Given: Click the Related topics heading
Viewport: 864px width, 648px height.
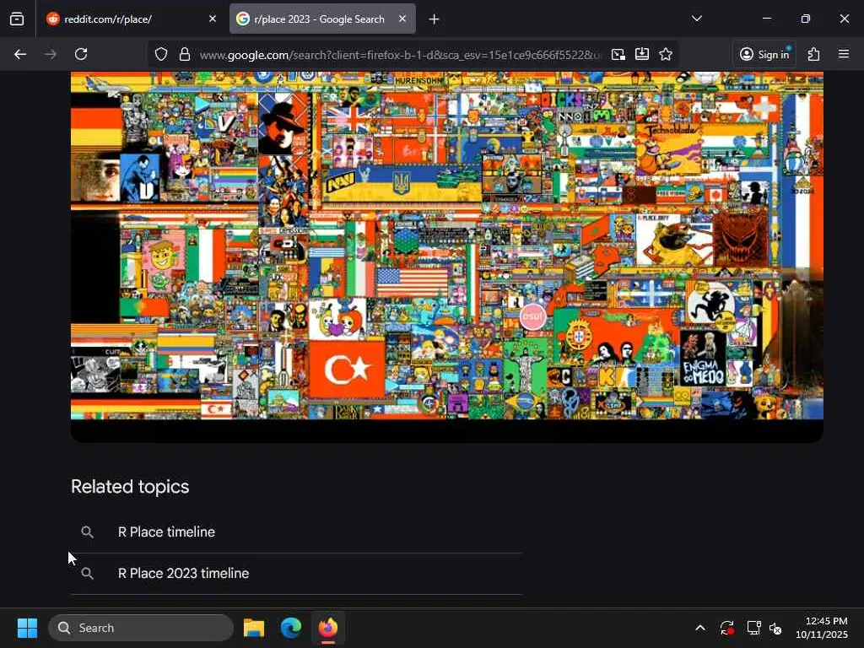Looking at the screenshot, I should coord(130,487).
